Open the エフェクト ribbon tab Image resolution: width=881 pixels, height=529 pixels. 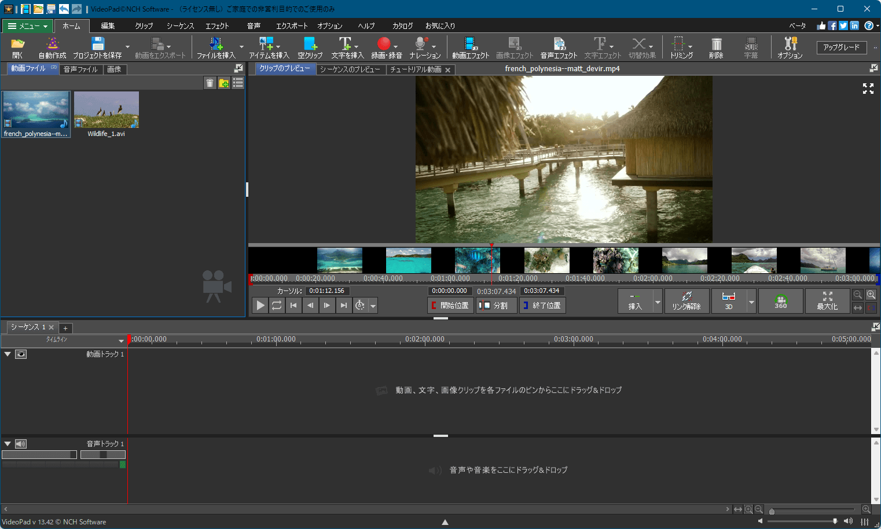coord(217,26)
